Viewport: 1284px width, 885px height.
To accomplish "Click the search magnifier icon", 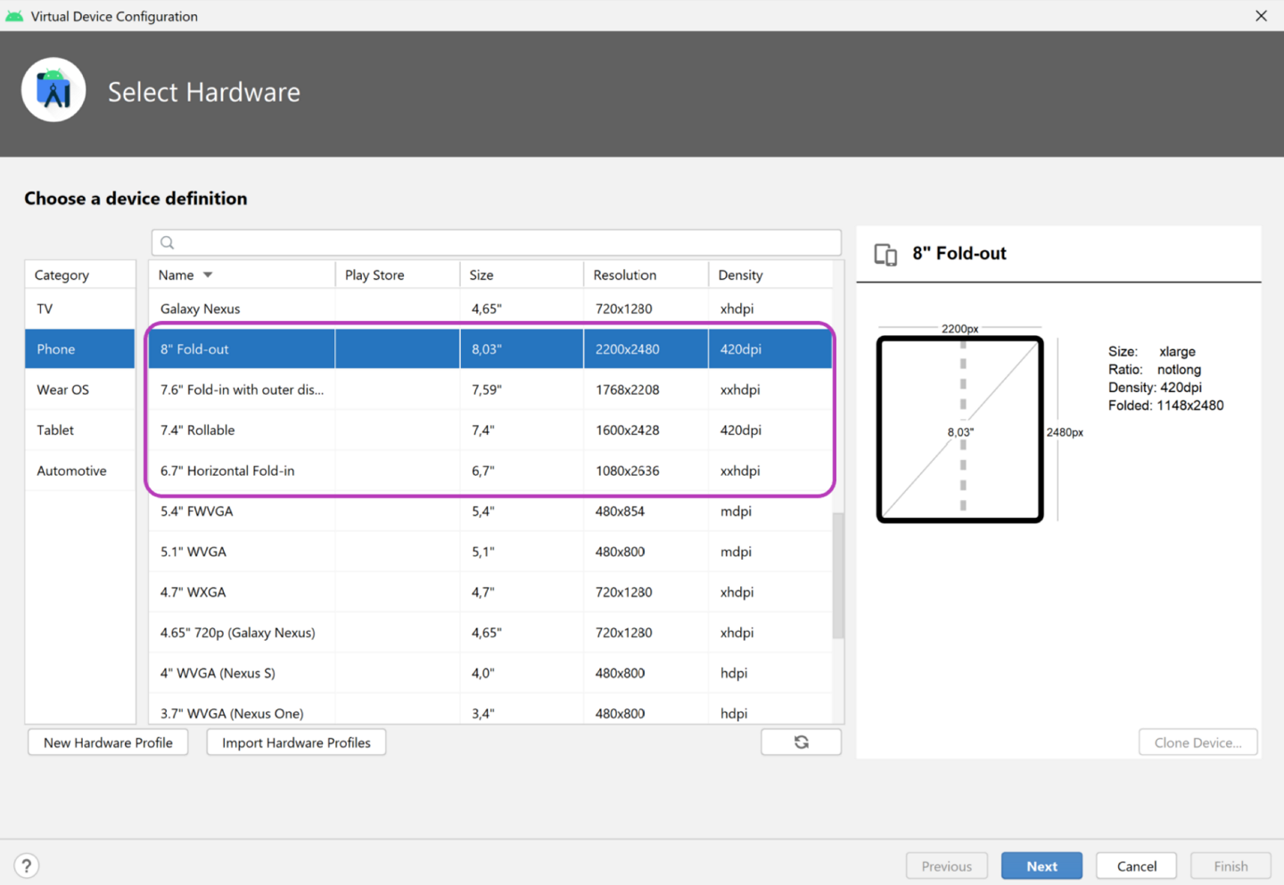I will (167, 242).
